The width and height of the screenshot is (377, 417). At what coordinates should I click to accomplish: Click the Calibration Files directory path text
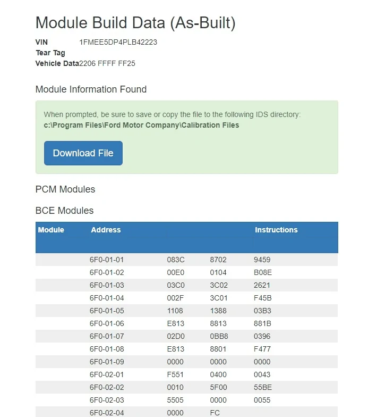[141, 125]
